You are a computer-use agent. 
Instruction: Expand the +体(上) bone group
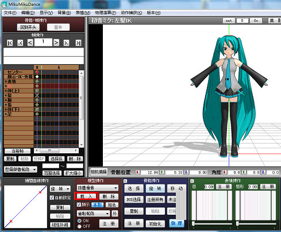(x=6, y=91)
